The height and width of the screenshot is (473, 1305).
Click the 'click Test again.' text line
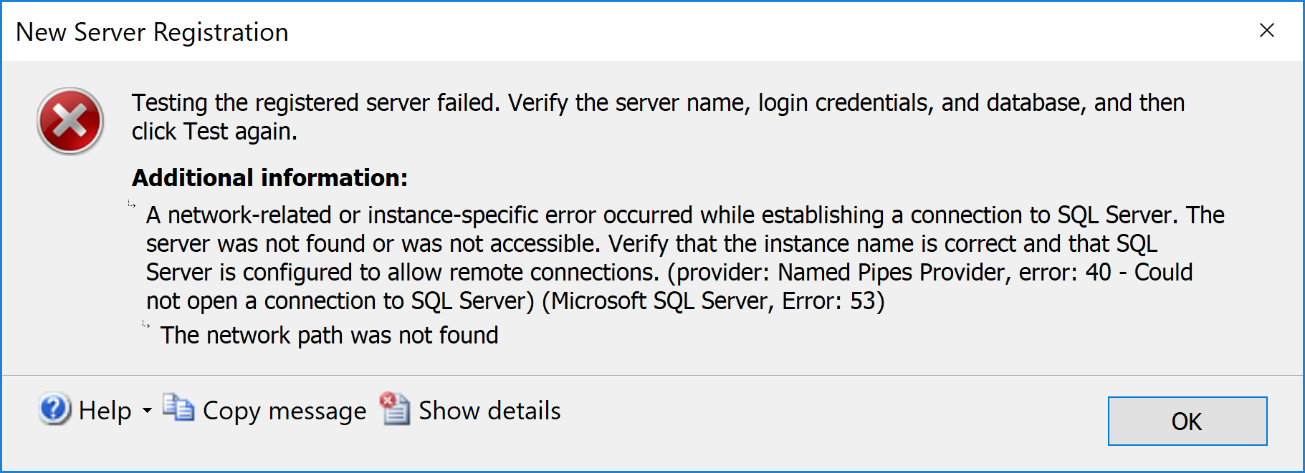[214, 132]
